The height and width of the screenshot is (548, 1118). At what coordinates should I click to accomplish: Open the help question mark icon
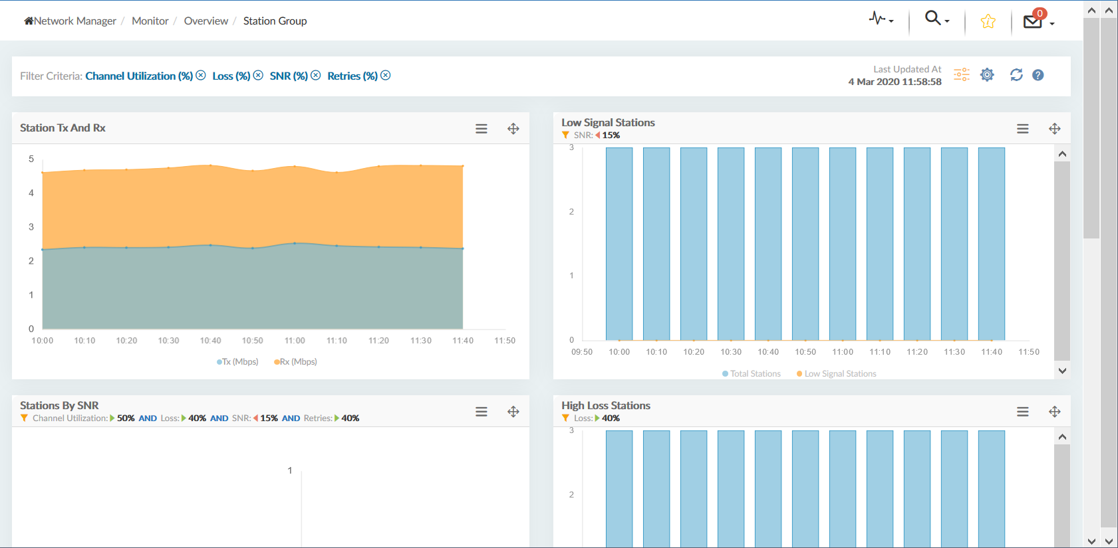pos(1038,75)
